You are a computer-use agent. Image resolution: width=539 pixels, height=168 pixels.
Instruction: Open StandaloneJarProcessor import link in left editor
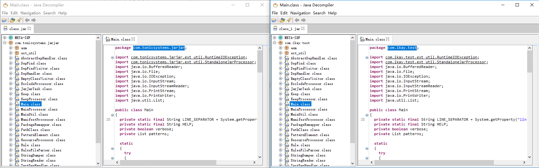click(x=193, y=62)
